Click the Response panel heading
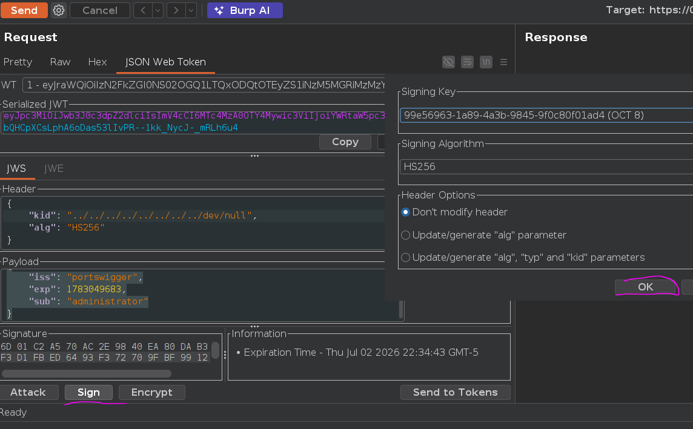This screenshot has height=429, width=693. coord(556,38)
